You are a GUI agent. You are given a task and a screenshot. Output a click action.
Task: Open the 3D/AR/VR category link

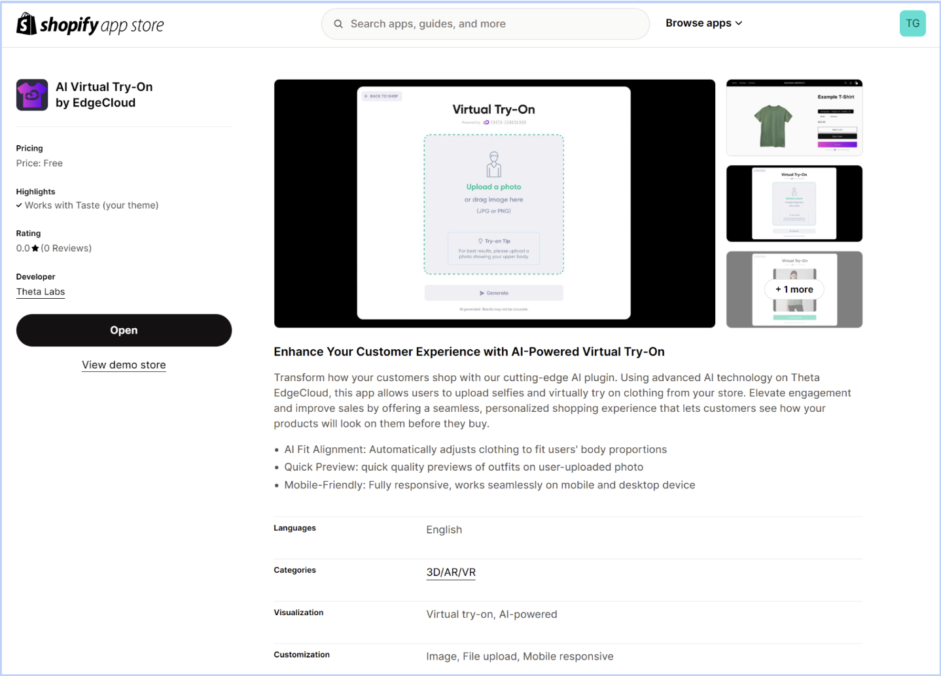click(x=451, y=572)
